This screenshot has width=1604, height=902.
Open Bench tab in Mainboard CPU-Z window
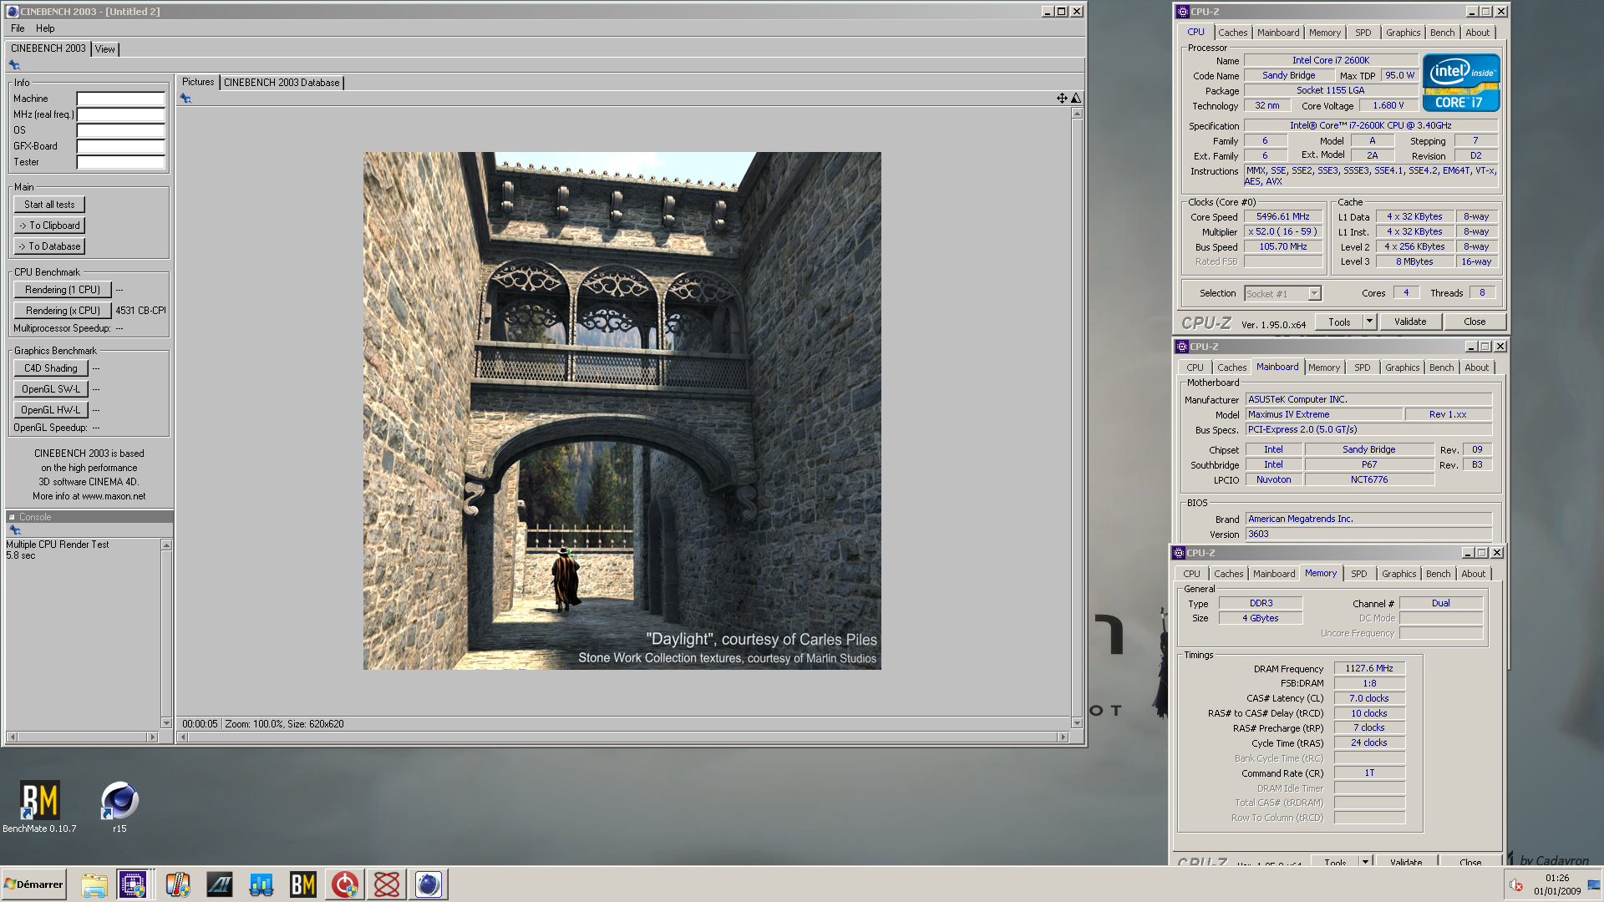click(x=1441, y=367)
